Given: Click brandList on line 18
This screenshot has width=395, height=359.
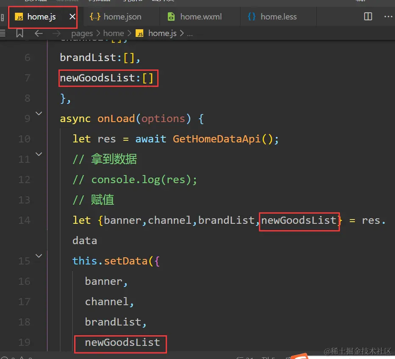Looking at the screenshot, I should point(113,322).
